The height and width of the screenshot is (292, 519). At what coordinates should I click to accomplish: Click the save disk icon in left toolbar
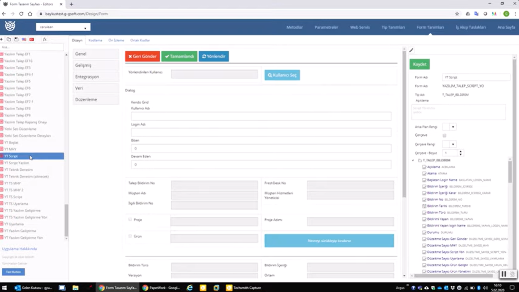[16, 39]
